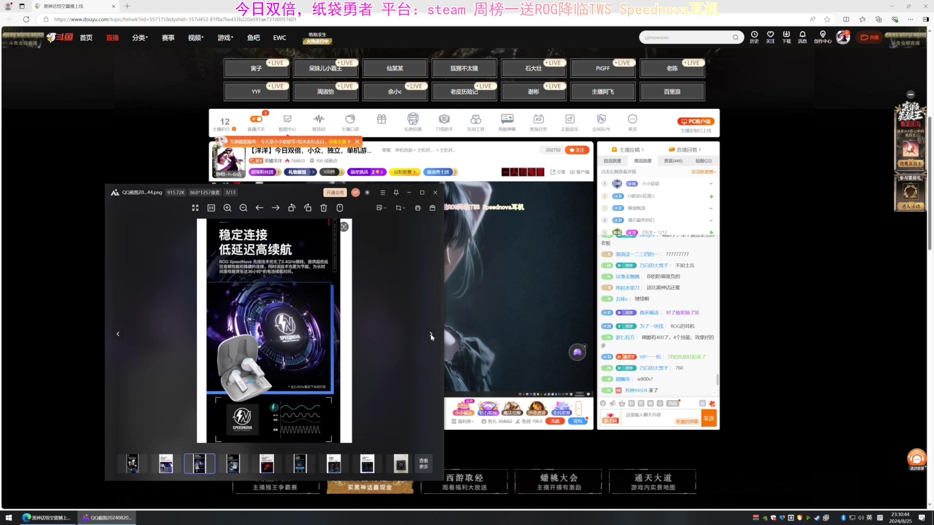Select the first thumbnail in the filmstrip
The height and width of the screenshot is (525, 934).
pos(132,464)
